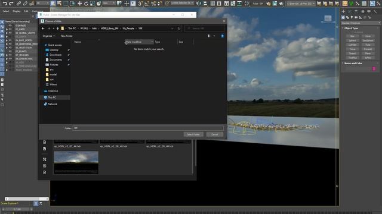Click the pink object color swatch
Image resolution: width=382 pixels, height=214 pixels.
point(374,69)
